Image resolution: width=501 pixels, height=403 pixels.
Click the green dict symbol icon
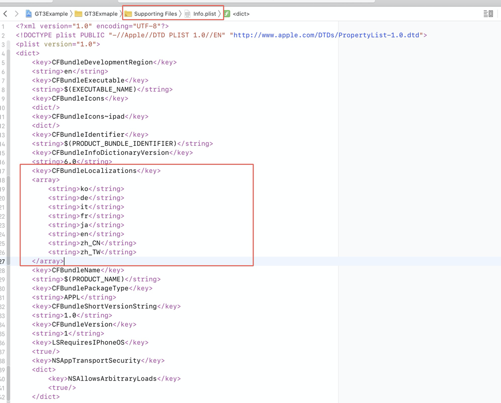click(x=227, y=14)
